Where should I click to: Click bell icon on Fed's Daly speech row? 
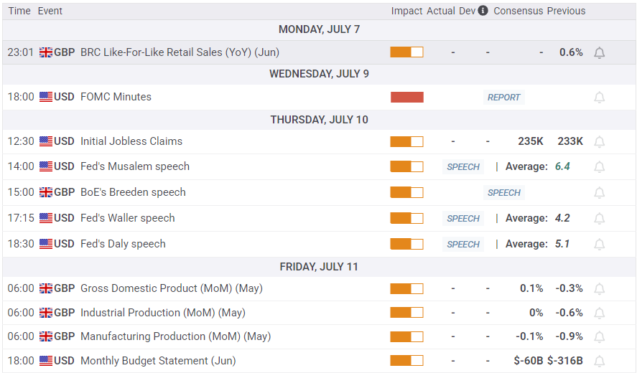[x=599, y=245]
